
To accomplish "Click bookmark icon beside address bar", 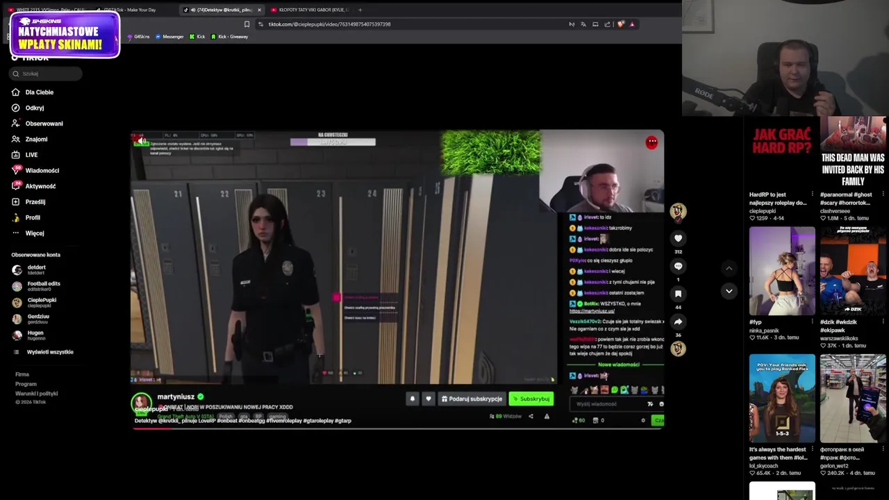I will [247, 24].
